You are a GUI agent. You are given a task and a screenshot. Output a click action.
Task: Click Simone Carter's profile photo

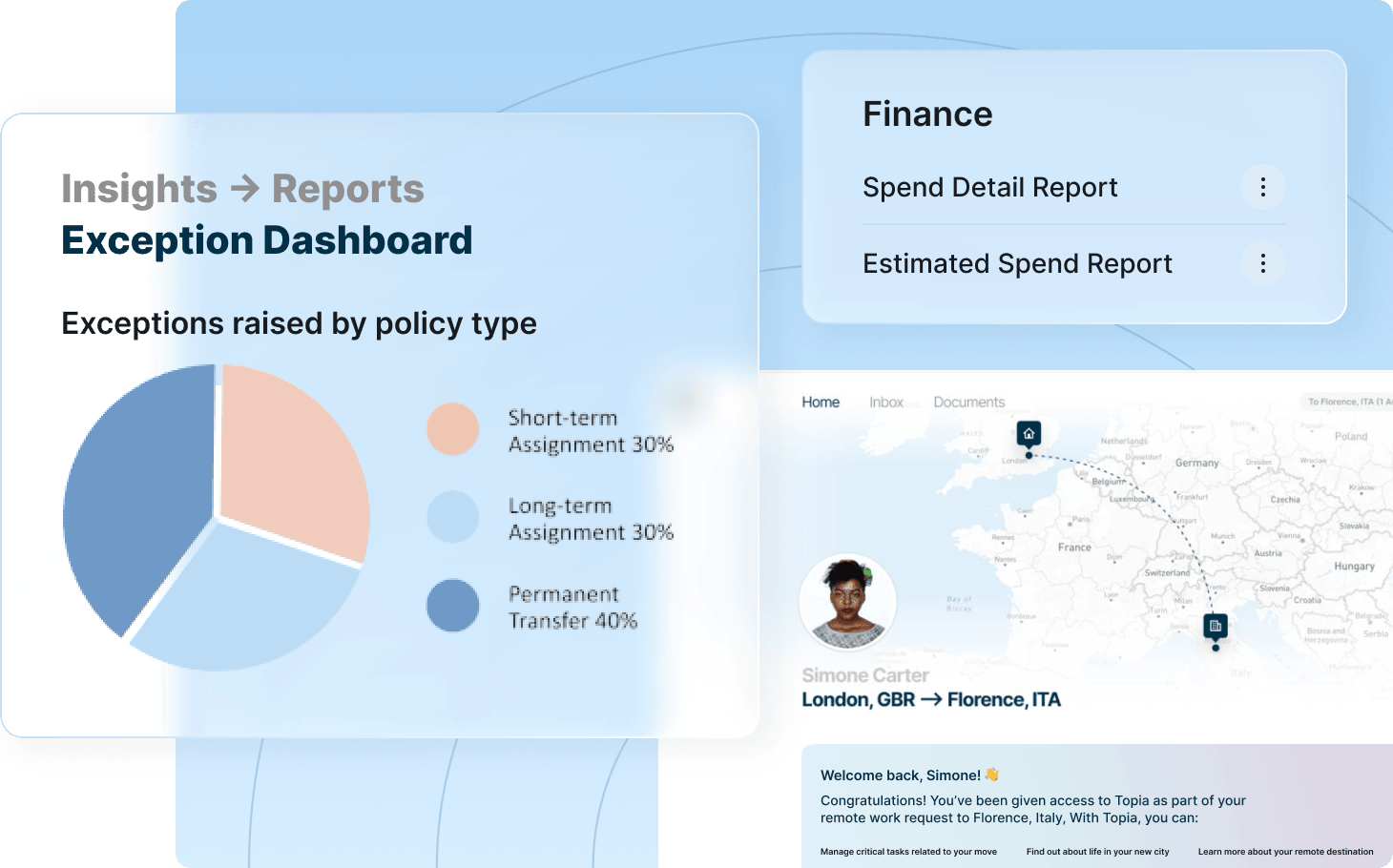tap(847, 603)
